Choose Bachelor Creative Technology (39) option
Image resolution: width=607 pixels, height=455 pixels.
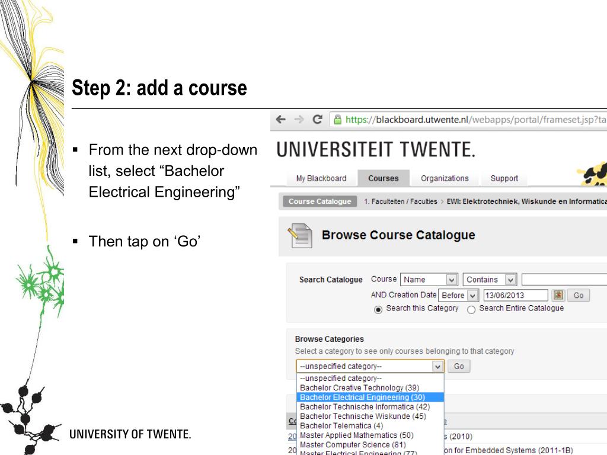pos(370,387)
